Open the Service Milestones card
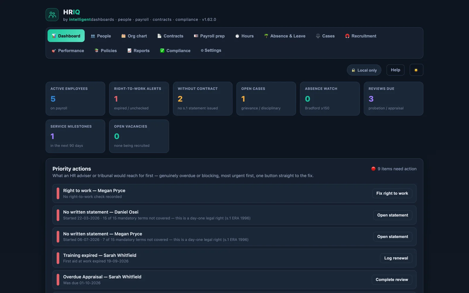The width and height of the screenshot is (469, 293). click(x=75, y=136)
